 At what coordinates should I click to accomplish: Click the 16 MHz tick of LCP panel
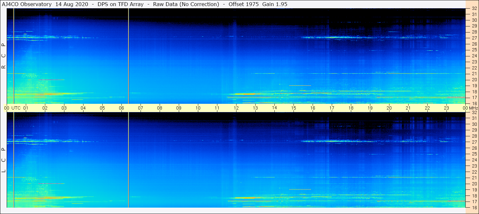pyautogui.click(x=474, y=207)
